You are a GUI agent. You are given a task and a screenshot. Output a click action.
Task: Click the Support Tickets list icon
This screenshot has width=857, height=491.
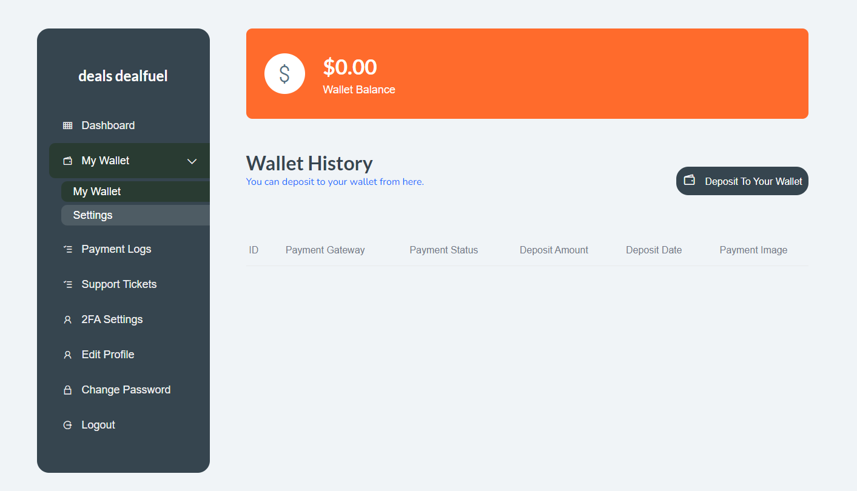click(x=67, y=284)
